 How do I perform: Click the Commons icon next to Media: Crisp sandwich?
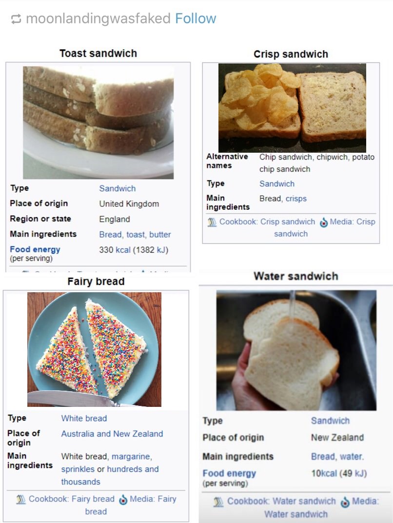[323, 222]
